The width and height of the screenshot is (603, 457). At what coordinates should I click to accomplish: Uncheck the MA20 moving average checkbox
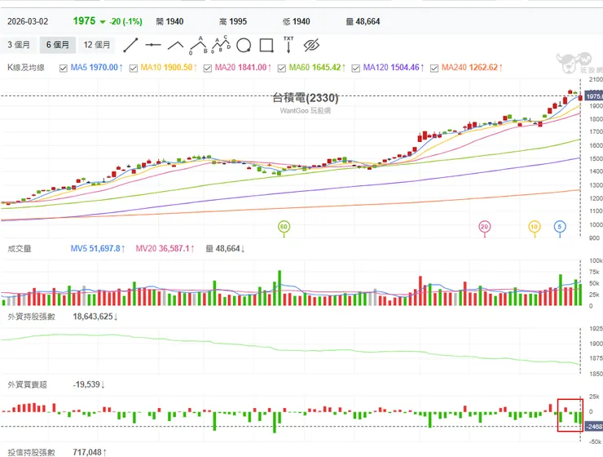tap(208, 69)
